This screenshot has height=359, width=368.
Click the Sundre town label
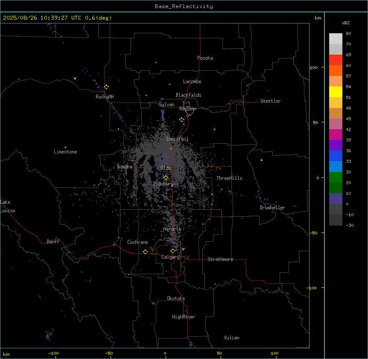point(125,167)
